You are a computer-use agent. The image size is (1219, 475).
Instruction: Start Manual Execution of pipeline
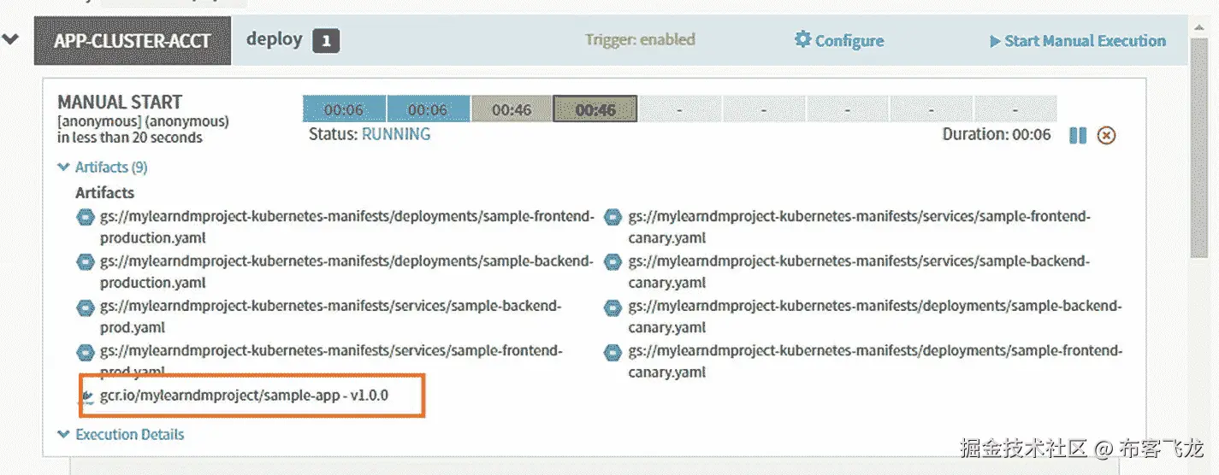pyautogui.click(x=1078, y=40)
